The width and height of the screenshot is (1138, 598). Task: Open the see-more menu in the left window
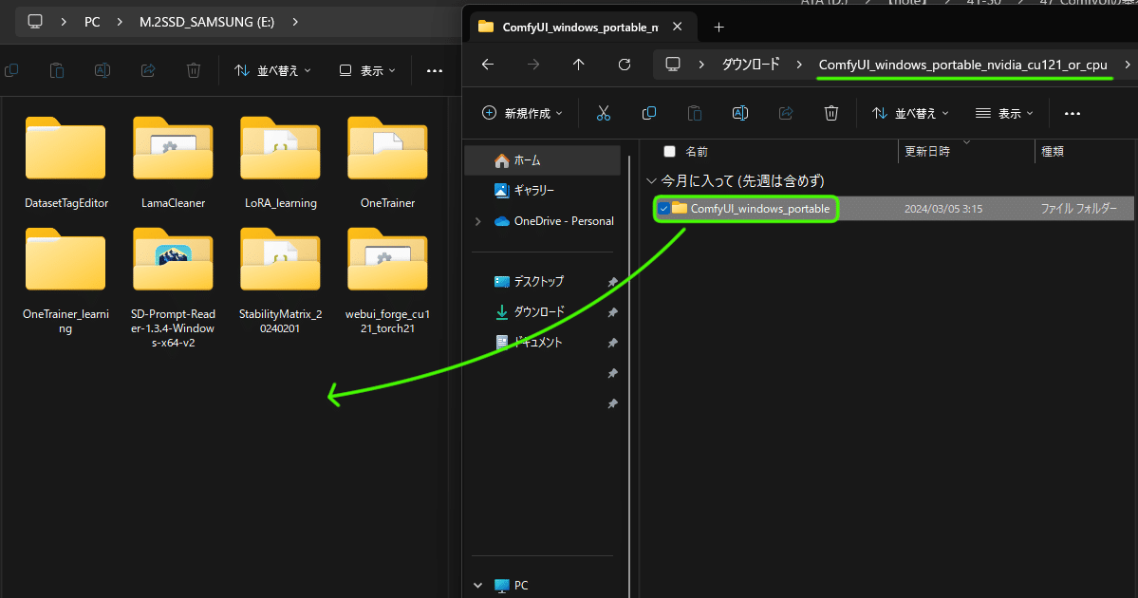tap(434, 70)
